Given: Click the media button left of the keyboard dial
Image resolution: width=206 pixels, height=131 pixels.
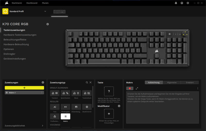Looking at the screenshot, I should pyautogui.click(x=170, y=34).
